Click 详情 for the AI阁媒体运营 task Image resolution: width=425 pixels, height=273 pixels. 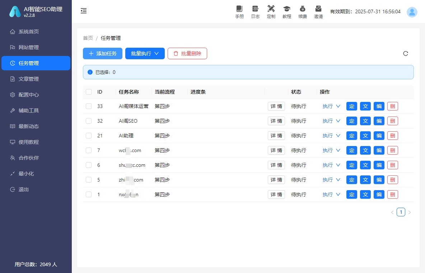tap(276, 106)
